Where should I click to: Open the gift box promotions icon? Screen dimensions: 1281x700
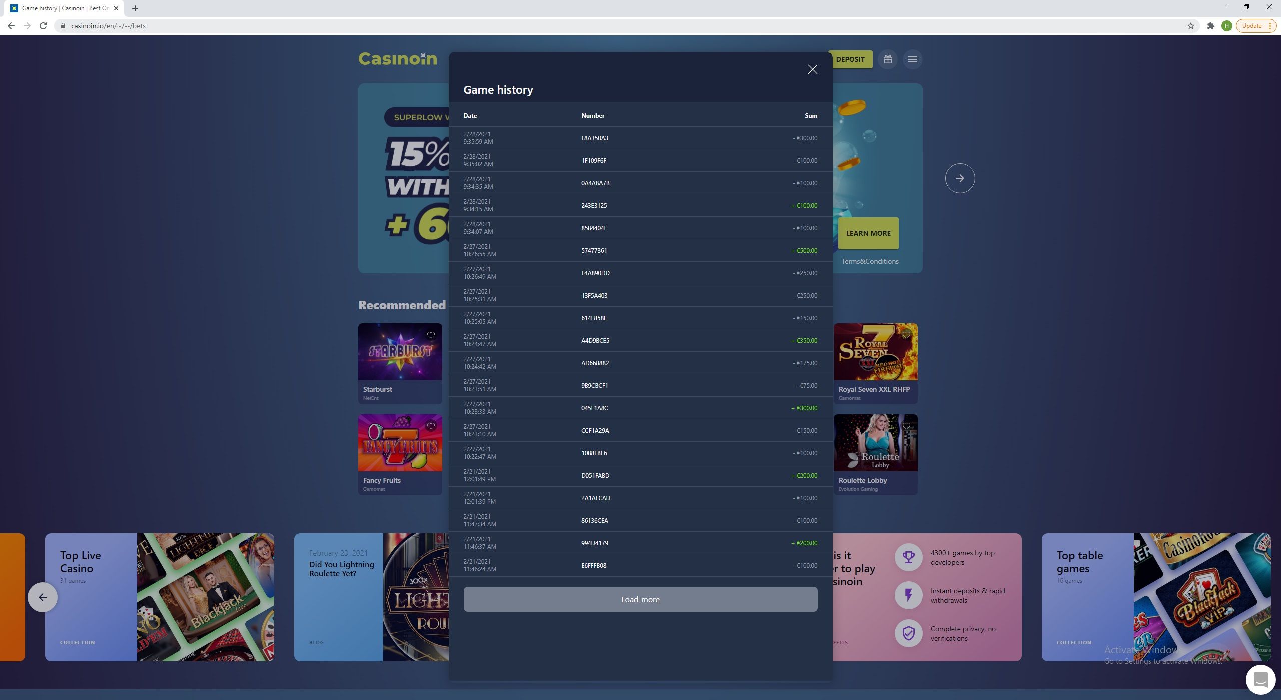click(888, 59)
